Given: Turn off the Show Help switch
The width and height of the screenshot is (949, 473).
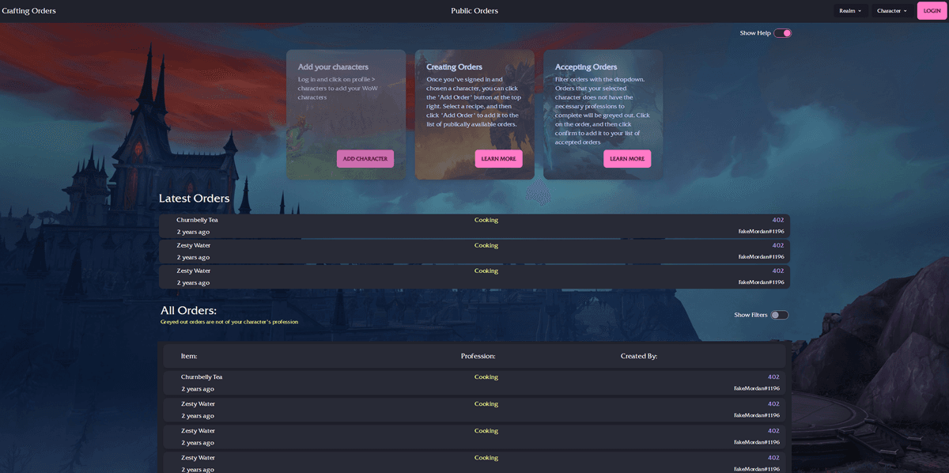Looking at the screenshot, I should click(x=782, y=33).
